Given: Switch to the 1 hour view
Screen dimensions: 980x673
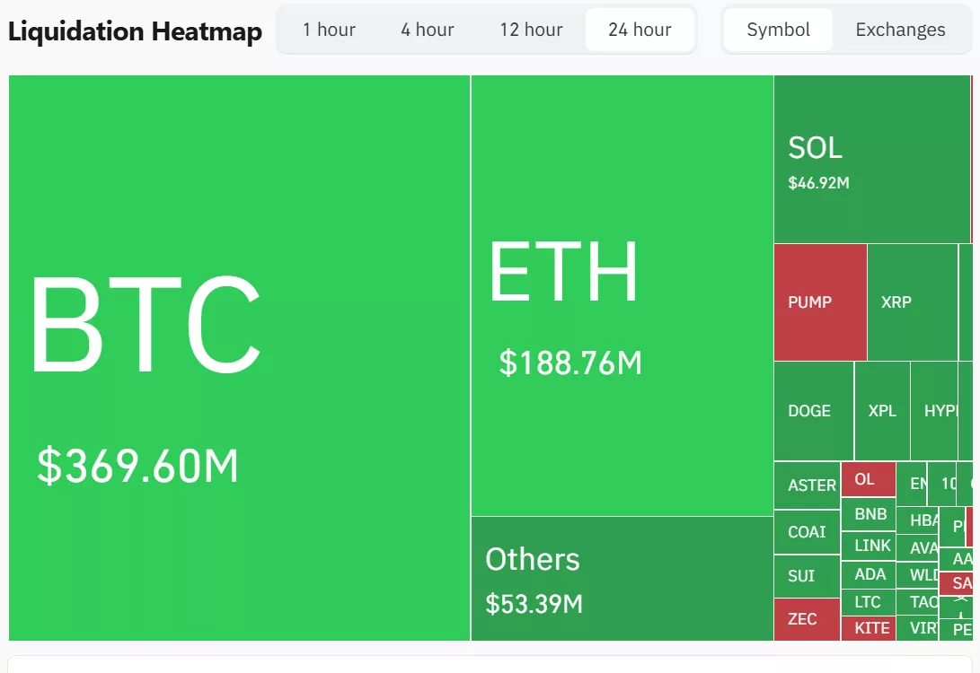Looking at the screenshot, I should point(330,30).
